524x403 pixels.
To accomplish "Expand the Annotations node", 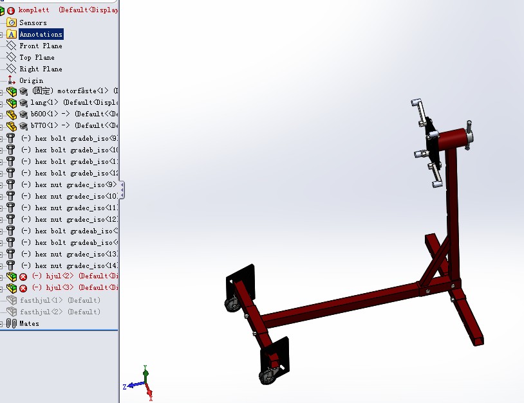I will click(x=1, y=35).
